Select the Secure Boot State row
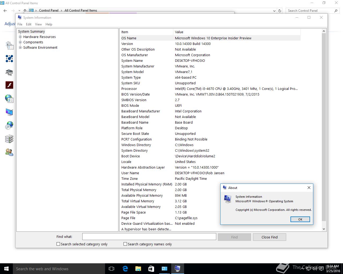 [210, 134]
